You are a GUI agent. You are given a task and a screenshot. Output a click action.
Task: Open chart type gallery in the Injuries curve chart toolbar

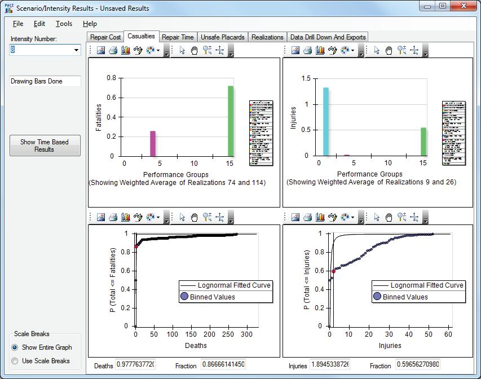320,217
